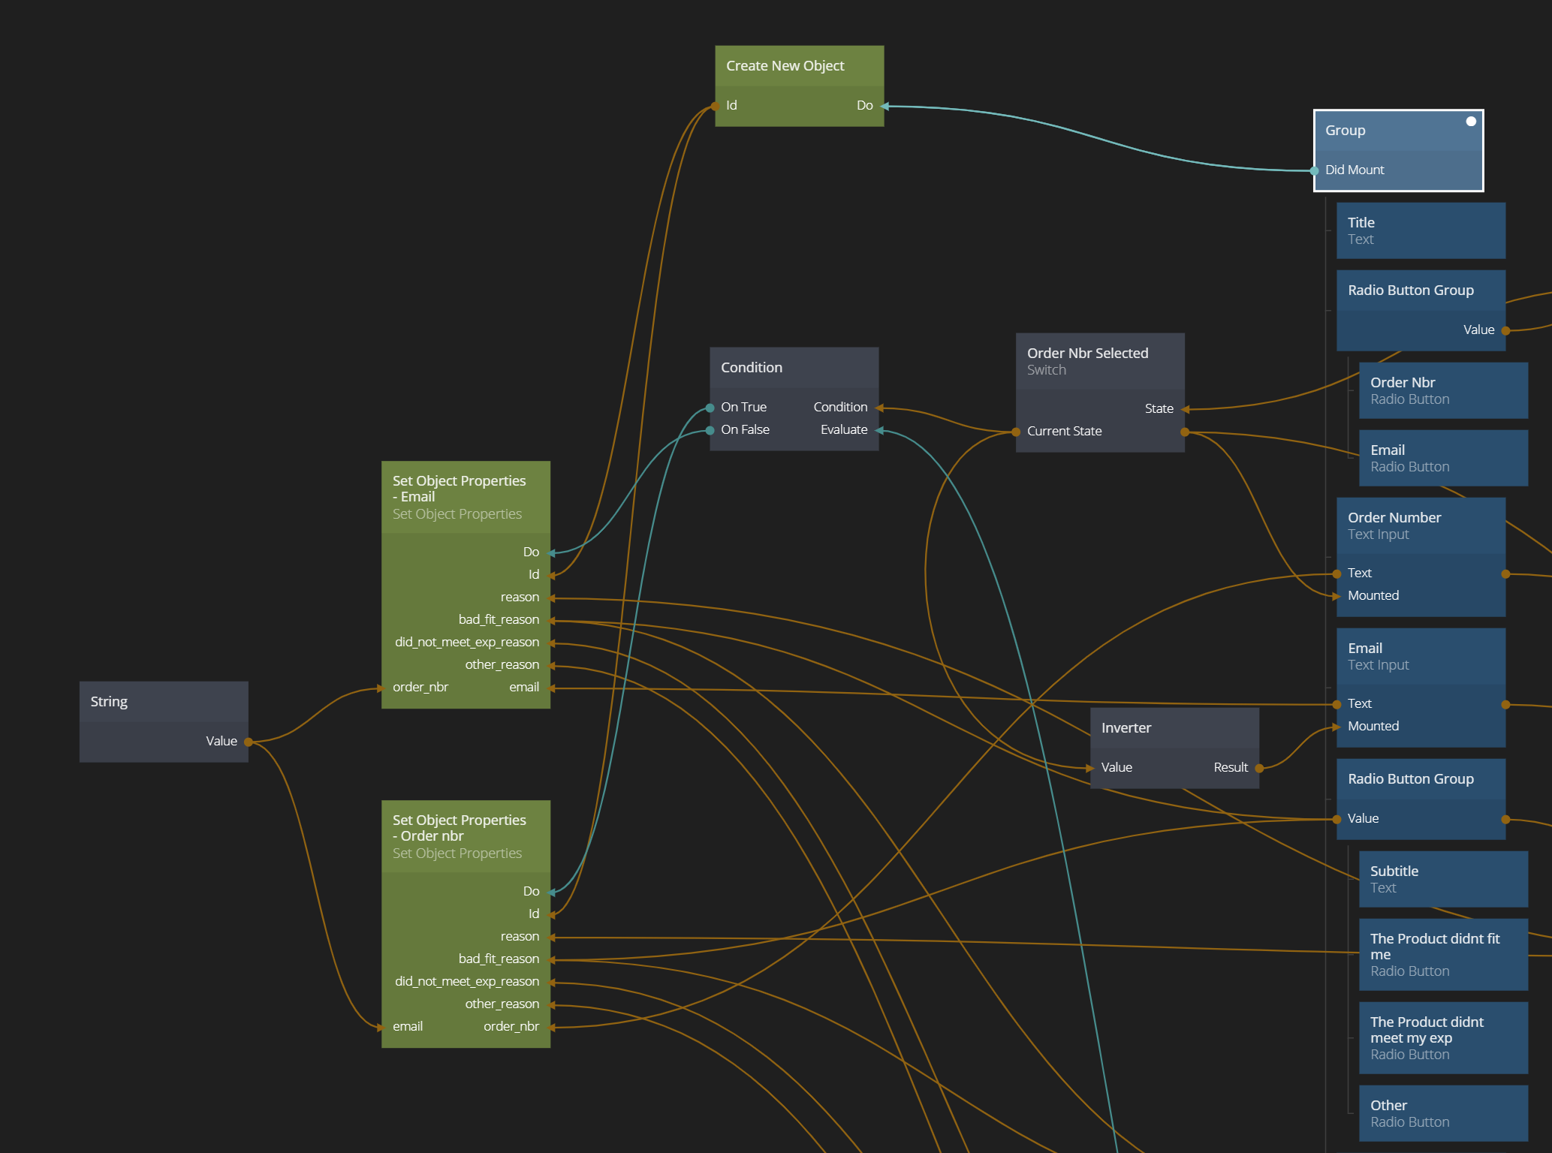Select the Other Radio Button node
Viewport: 1552px width, 1153px height.
(x=1442, y=1113)
